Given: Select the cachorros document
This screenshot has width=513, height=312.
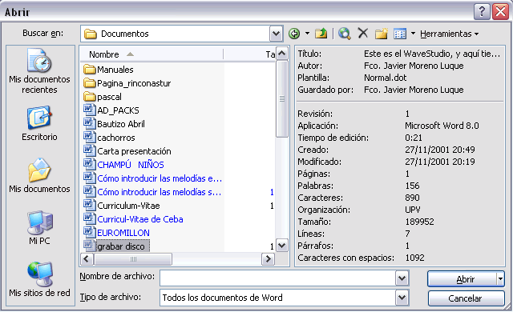Looking at the screenshot, I should [x=109, y=138].
